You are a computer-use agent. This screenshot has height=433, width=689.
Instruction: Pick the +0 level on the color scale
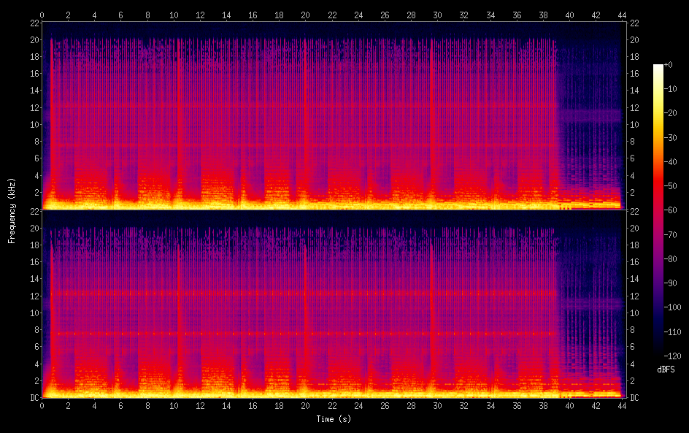pyautogui.click(x=669, y=66)
